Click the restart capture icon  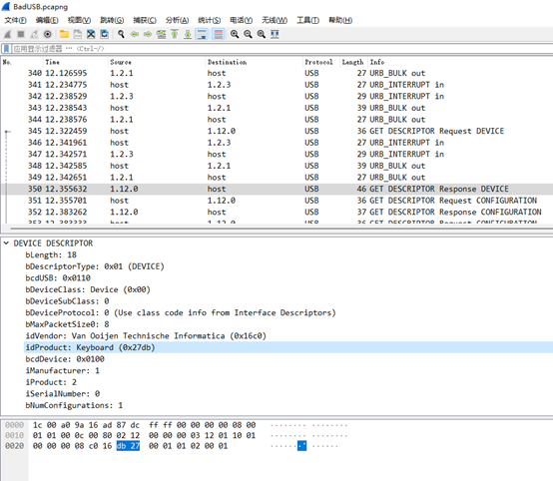click(34, 34)
